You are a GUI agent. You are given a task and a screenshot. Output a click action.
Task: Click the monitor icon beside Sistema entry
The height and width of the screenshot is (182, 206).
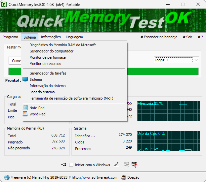coord(25,79)
